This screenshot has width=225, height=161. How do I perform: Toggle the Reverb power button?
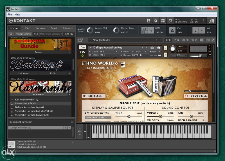[186, 96]
